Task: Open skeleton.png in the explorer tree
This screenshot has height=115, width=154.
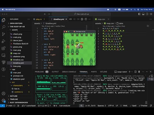Action: coord(19,57)
